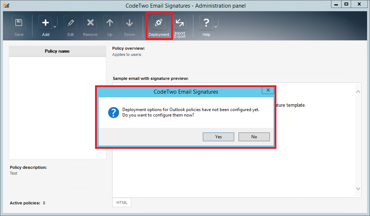The height and width of the screenshot is (216, 370).
Task: Click the Remove X icon
Action: point(90,23)
